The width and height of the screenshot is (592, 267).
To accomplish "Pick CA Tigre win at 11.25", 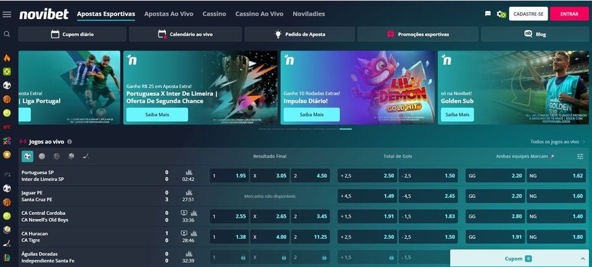I will click(x=310, y=237).
